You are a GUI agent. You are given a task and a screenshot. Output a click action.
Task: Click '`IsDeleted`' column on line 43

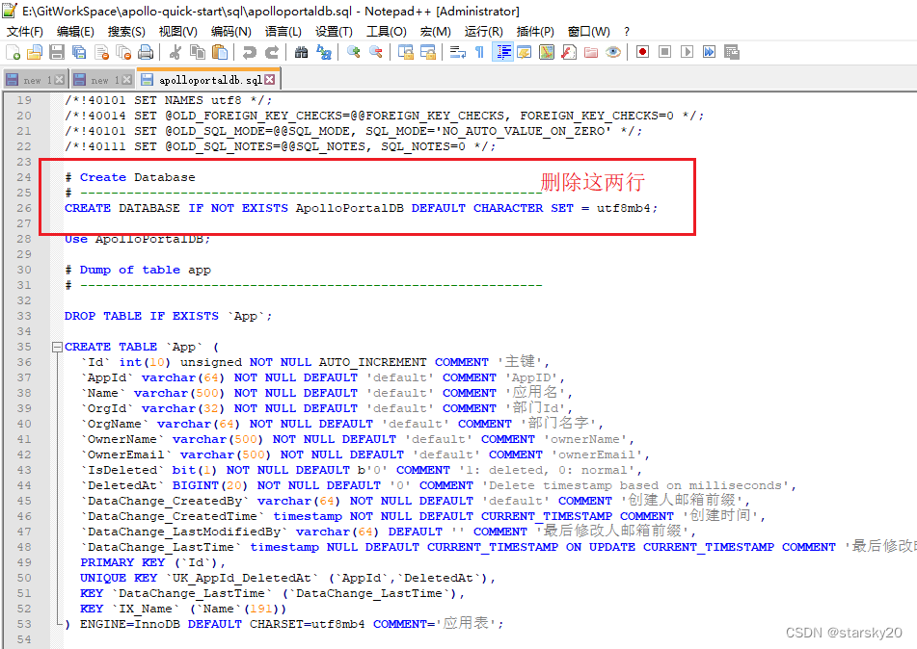[122, 470]
